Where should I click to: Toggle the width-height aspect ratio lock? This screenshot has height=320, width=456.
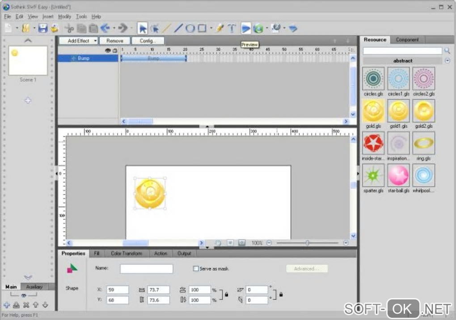coord(227,294)
